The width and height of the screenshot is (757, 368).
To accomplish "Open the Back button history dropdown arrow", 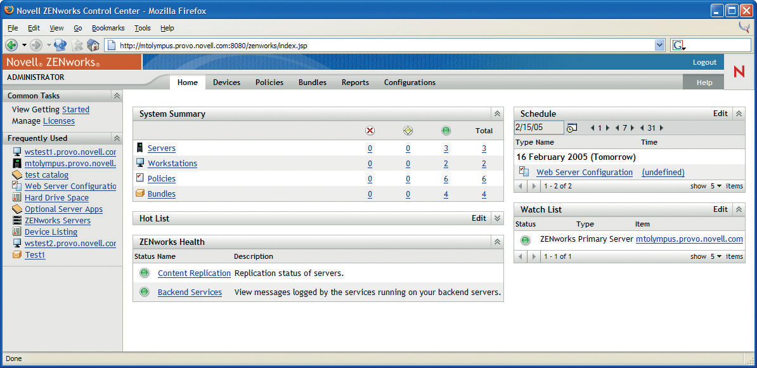I will point(24,46).
